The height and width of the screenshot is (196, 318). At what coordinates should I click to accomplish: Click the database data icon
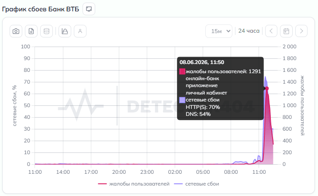click(x=46, y=31)
